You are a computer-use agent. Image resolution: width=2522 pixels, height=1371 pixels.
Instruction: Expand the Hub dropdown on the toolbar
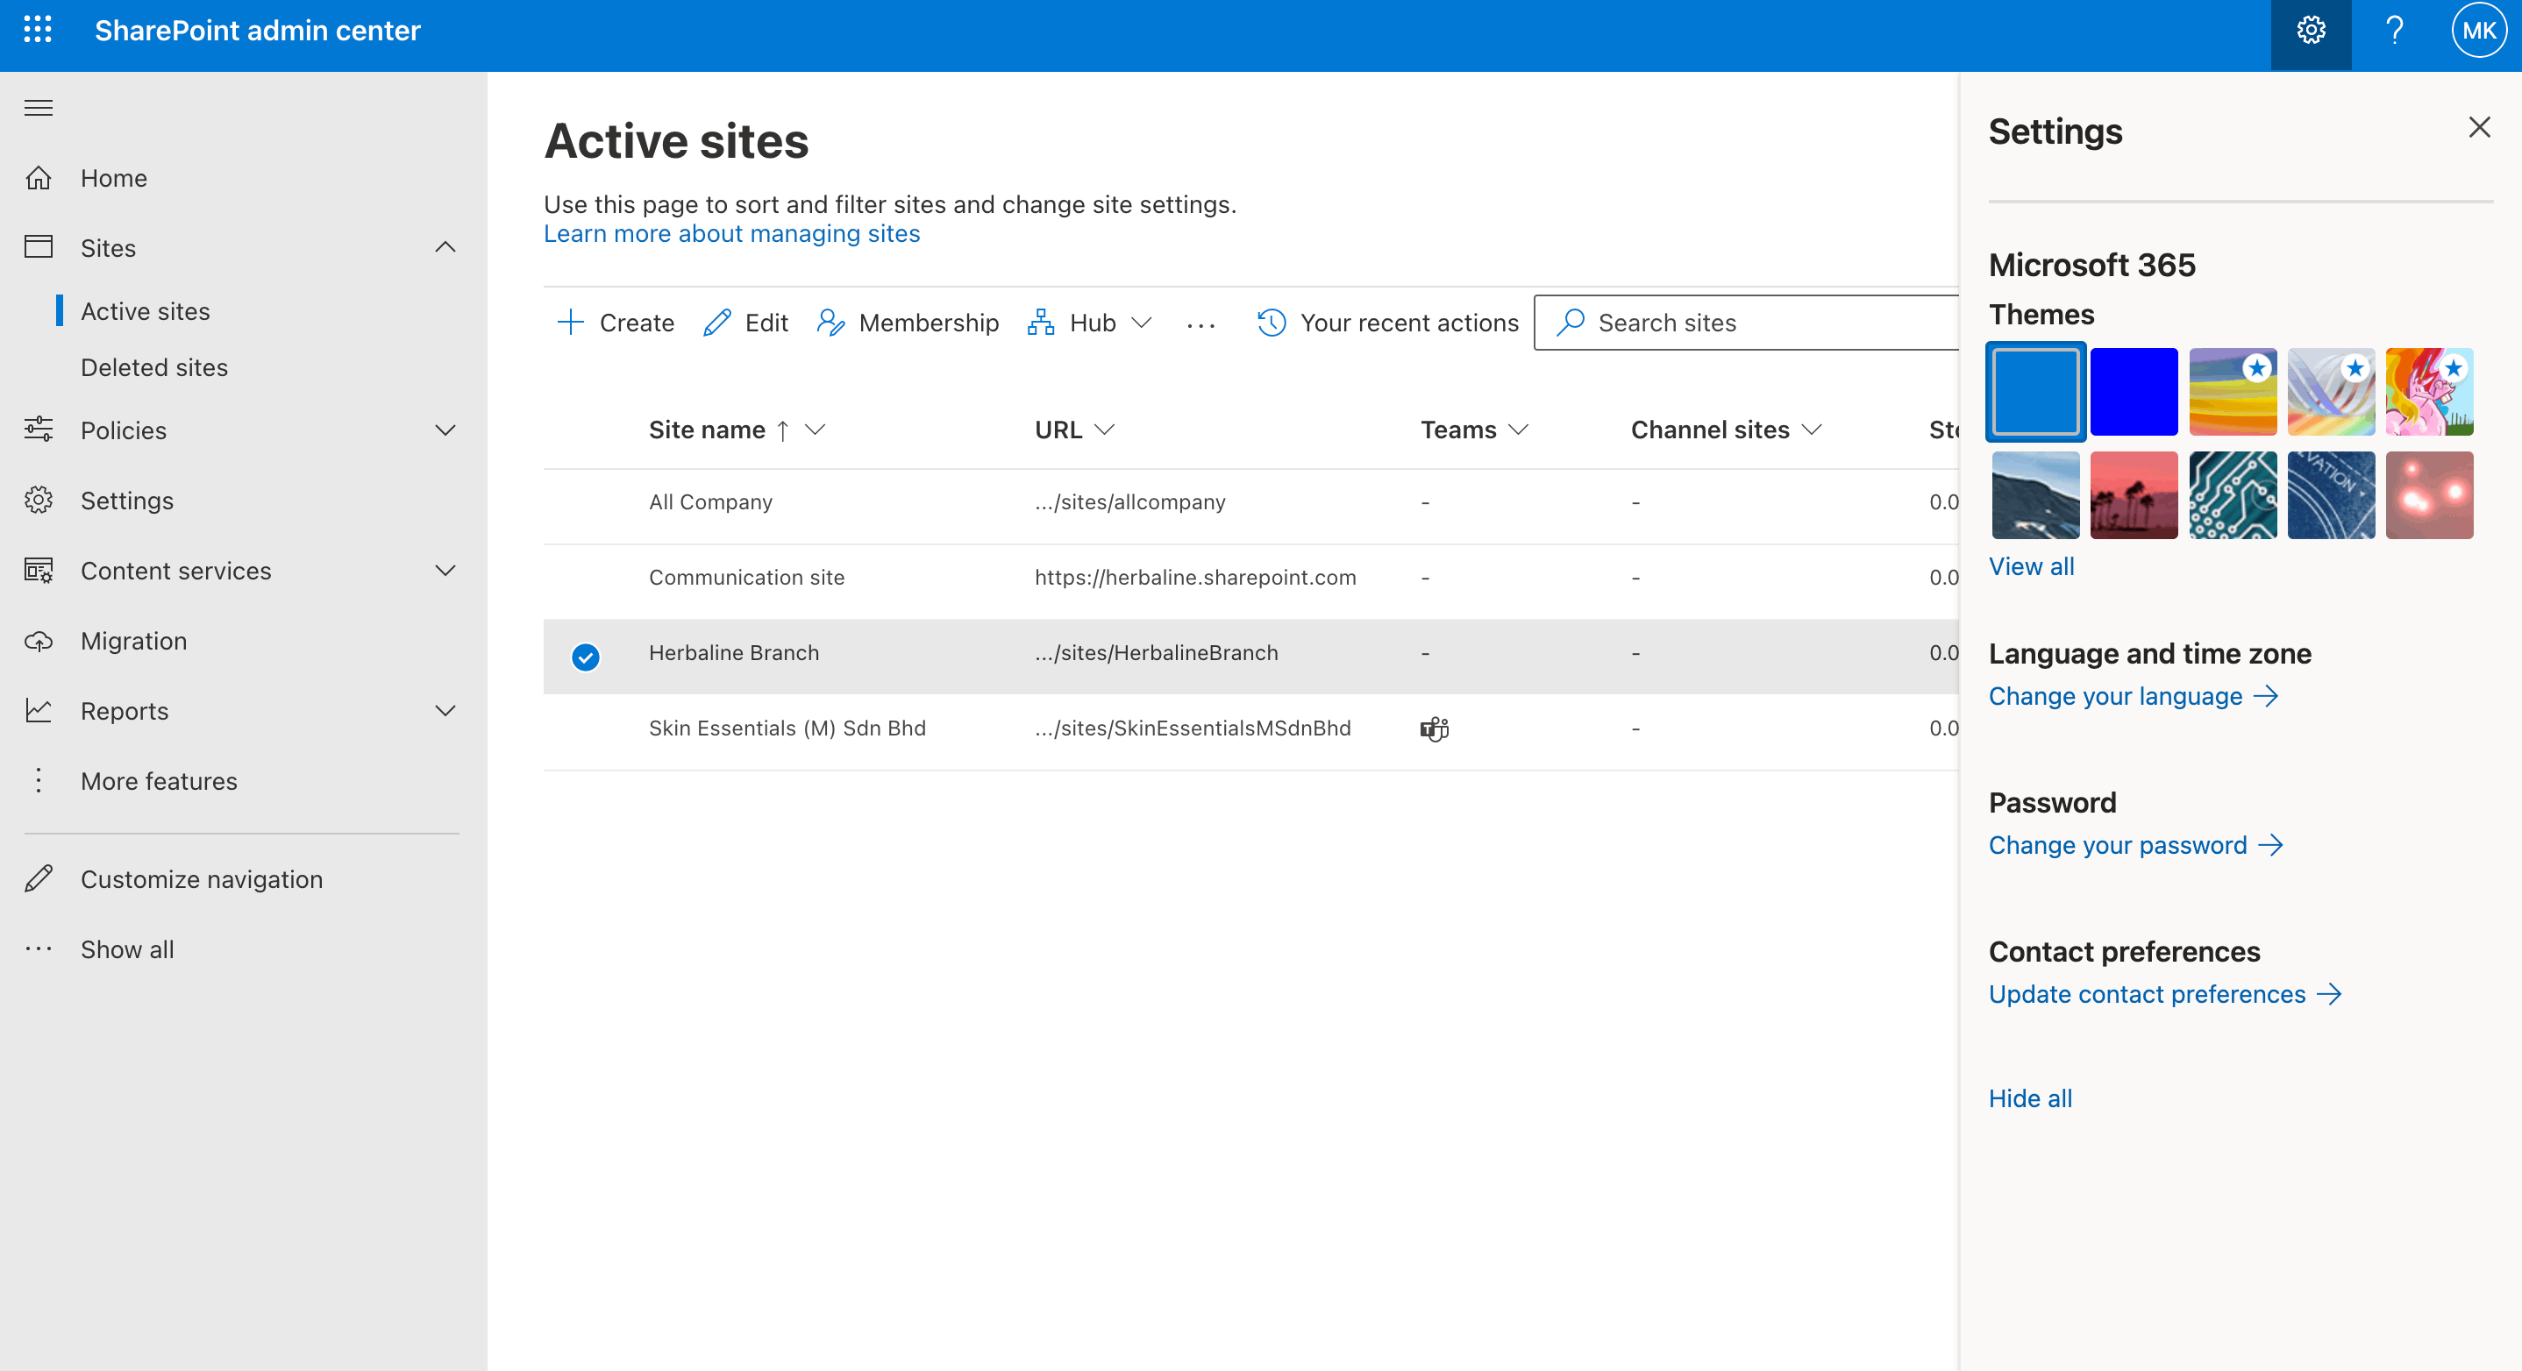pos(1142,322)
